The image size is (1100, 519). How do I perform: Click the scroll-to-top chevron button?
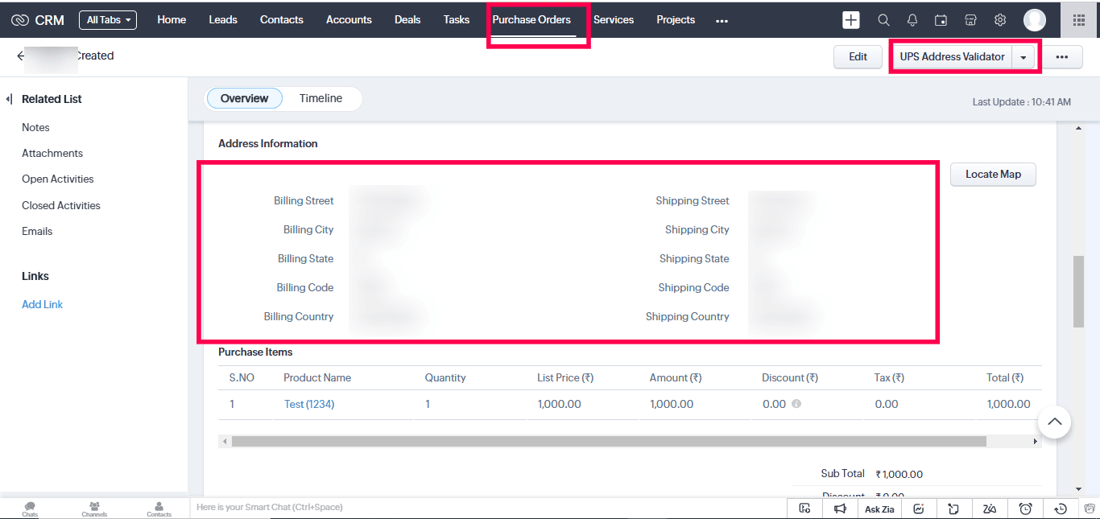(x=1054, y=422)
